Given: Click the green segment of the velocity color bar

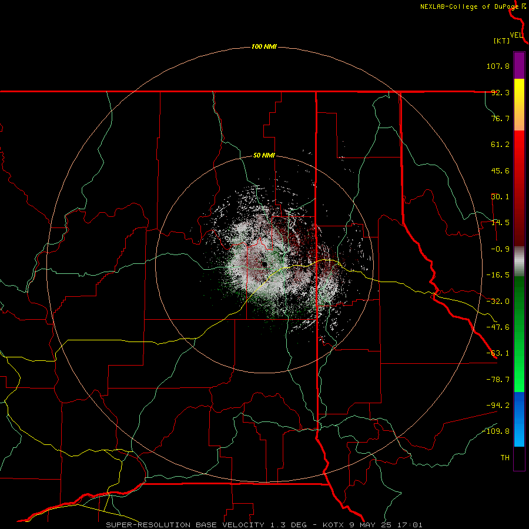Looking at the screenshot, I should point(519,334).
